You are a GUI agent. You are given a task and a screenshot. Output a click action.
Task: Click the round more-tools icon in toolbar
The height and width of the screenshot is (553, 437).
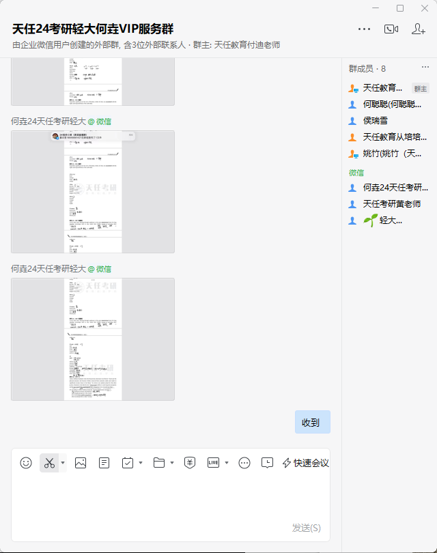[244, 463]
